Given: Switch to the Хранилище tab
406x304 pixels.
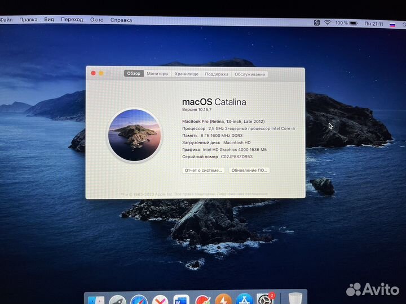Looking at the screenshot, I should [x=187, y=74].
